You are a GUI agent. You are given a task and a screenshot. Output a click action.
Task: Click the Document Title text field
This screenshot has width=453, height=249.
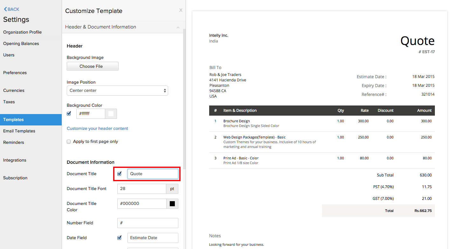(x=153, y=174)
